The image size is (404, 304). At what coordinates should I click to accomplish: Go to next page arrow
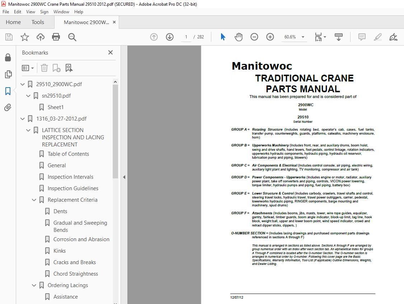click(170, 37)
